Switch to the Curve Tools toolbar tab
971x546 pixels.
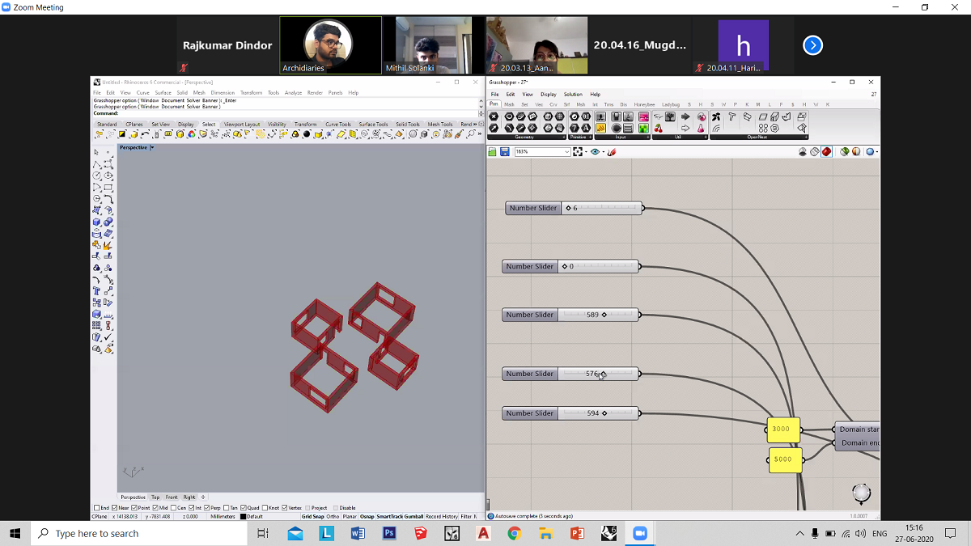[x=338, y=125]
